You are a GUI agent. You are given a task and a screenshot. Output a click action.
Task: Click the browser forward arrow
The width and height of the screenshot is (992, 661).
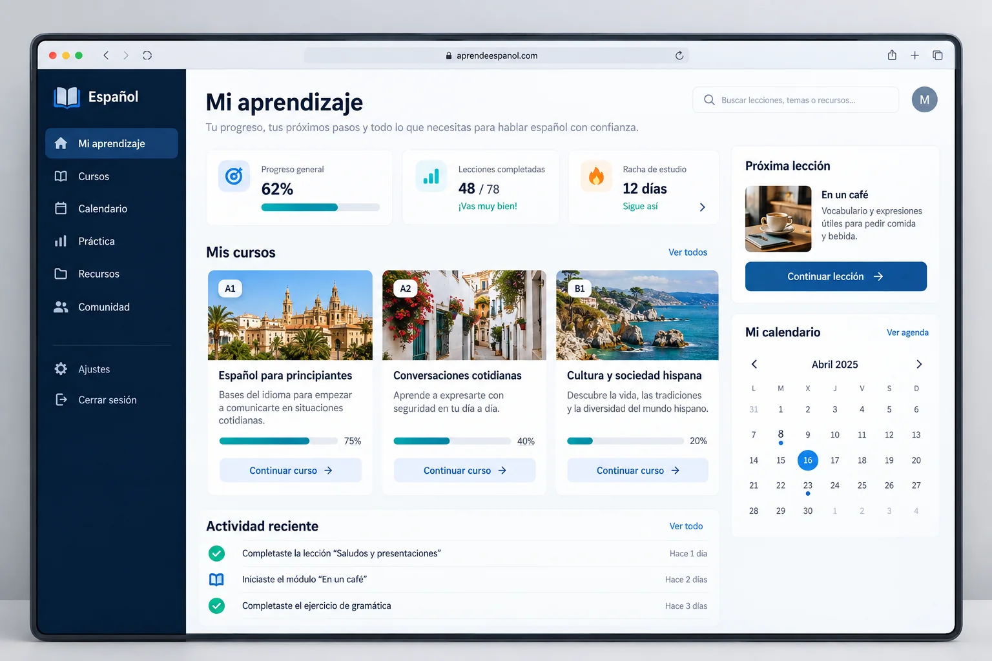click(x=126, y=56)
